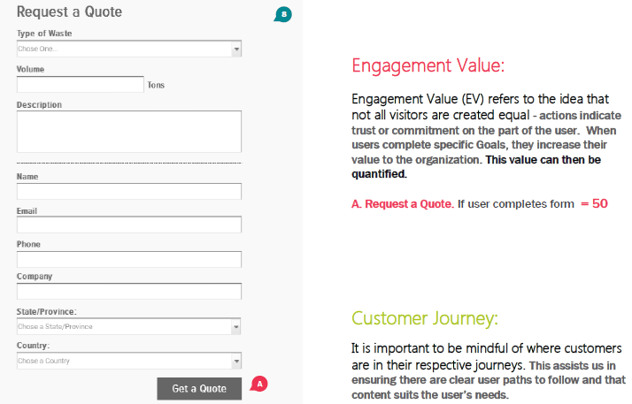632x404 pixels.
Task: Focus the Description text area
Action: [x=129, y=132]
